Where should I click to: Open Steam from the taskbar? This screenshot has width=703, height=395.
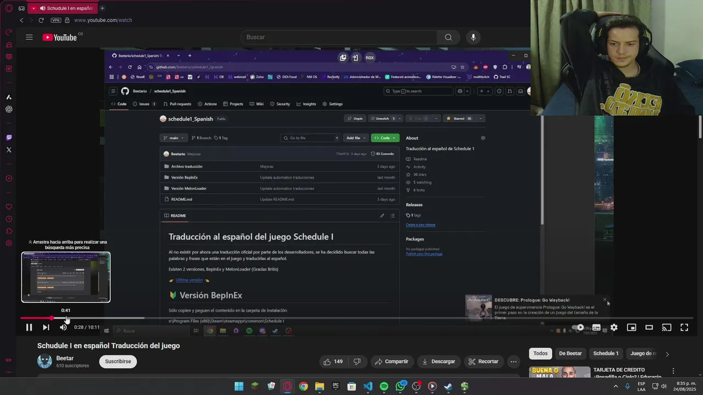(448, 386)
